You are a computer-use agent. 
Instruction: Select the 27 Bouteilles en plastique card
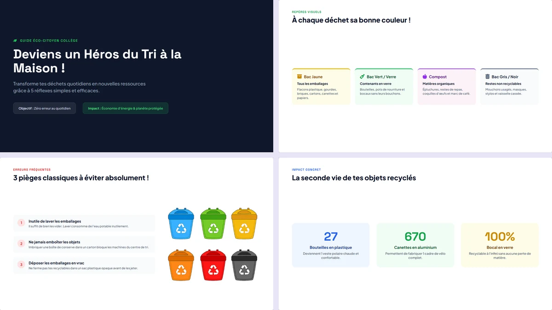click(331, 245)
